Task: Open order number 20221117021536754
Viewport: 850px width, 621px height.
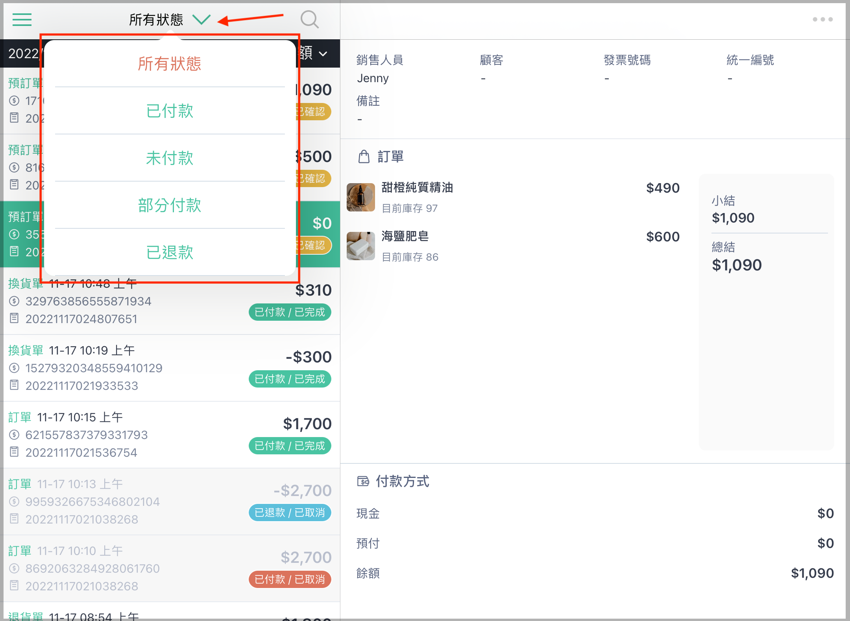Action: click(x=81, y=452)
